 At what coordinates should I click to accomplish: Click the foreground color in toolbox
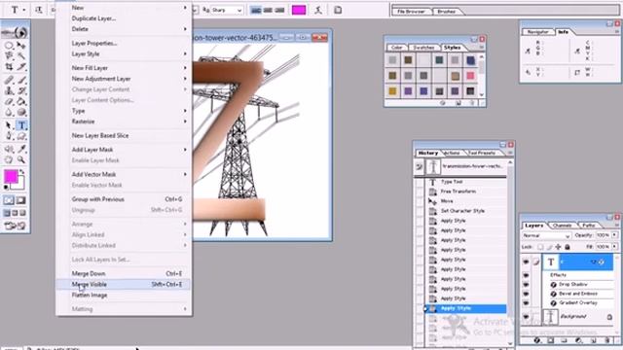pos(11,176)
